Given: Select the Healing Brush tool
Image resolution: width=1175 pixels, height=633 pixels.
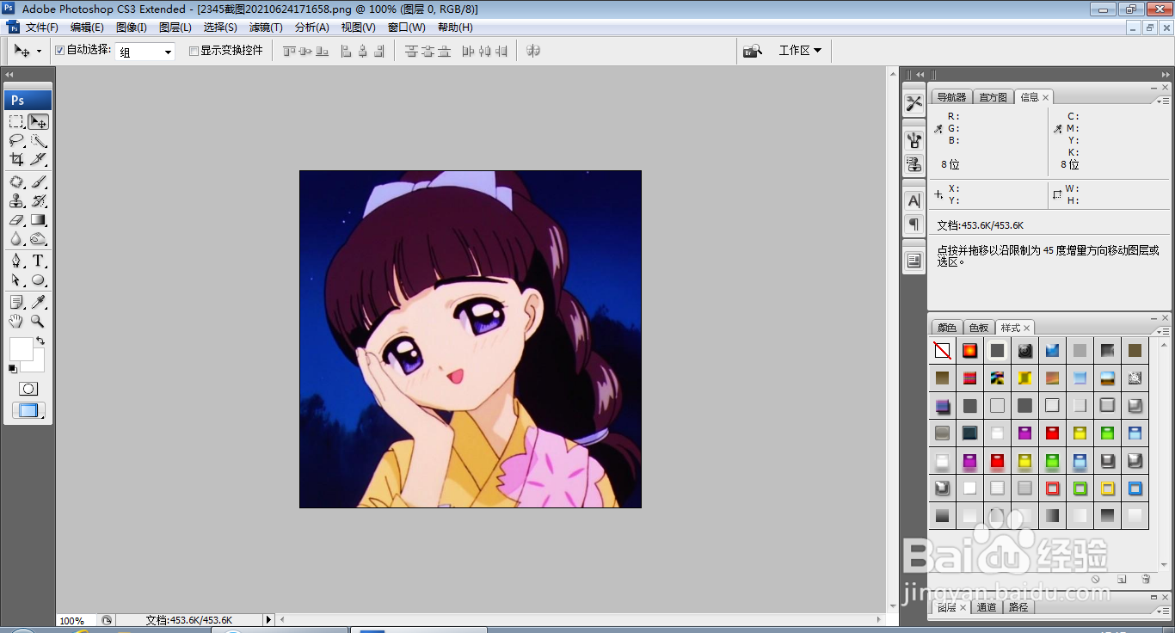Looking at the screenshot, I should pyautogui.click(x=16, y=182).
